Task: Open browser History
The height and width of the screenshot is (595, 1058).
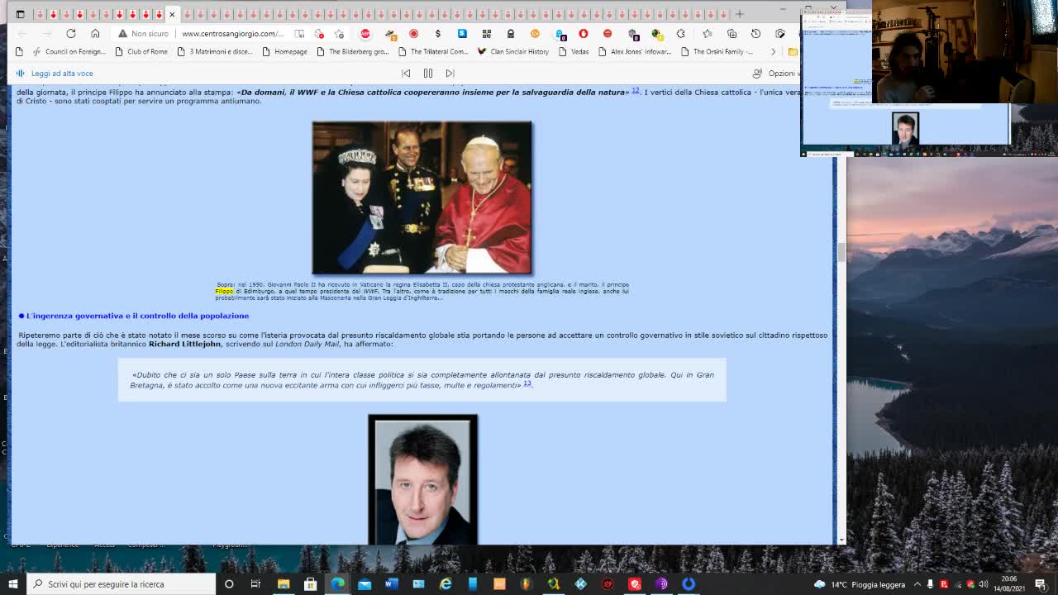Action: click(x=755, y=33)
